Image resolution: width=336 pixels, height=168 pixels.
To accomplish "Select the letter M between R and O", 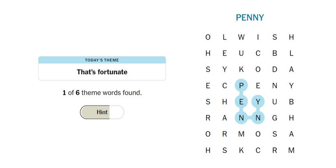I will pos(241,134).
